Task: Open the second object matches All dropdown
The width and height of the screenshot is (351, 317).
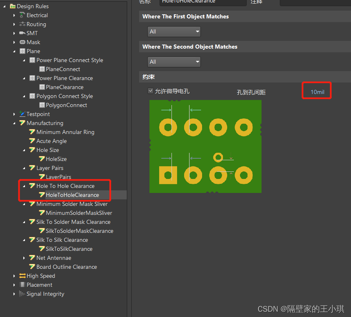Action: tap(174, 62)
